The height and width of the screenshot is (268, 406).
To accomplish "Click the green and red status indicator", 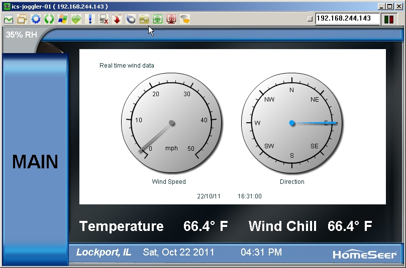I will tap(389, 19).
